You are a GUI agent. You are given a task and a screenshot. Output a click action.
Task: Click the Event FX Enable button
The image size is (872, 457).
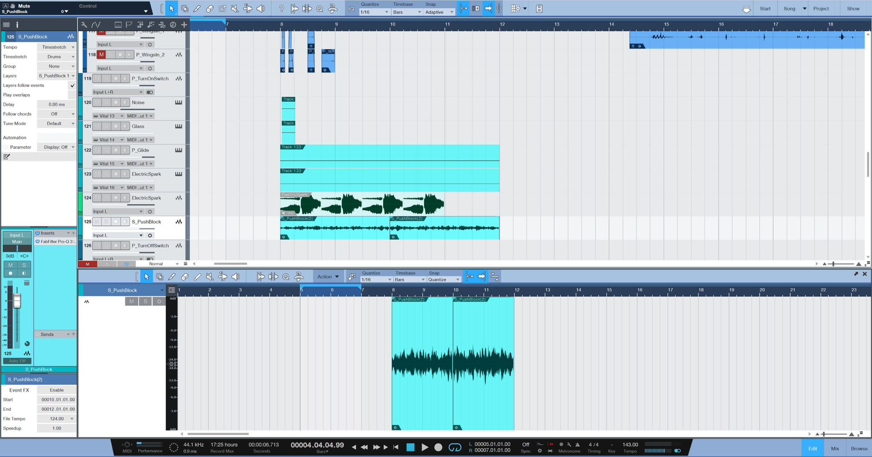pyautogui.click(x=57, y=390)
